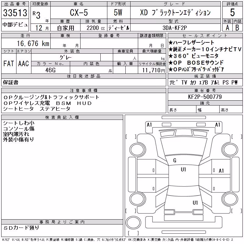Click sales point OP BOSEサウンド

point(196,63)
